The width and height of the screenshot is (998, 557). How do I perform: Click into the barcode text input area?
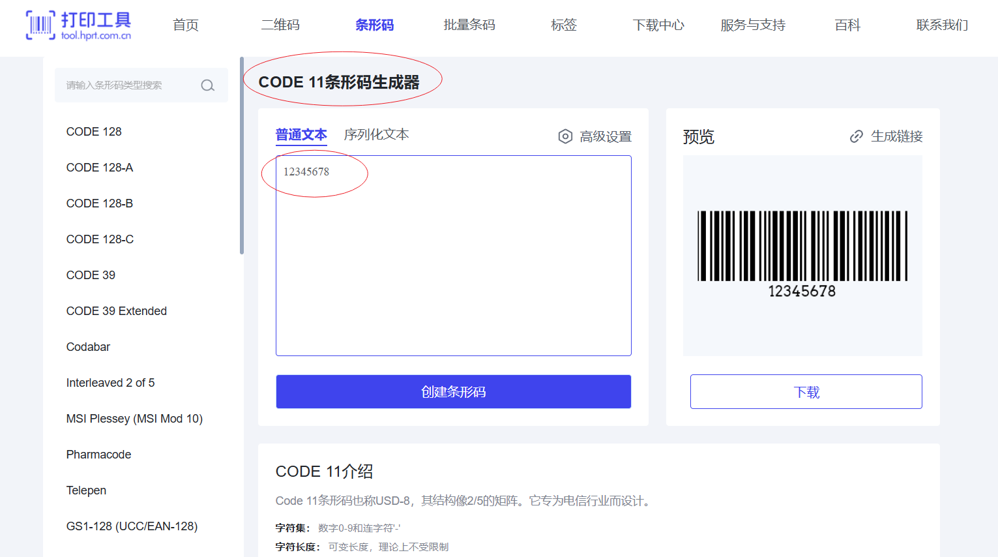454,256
